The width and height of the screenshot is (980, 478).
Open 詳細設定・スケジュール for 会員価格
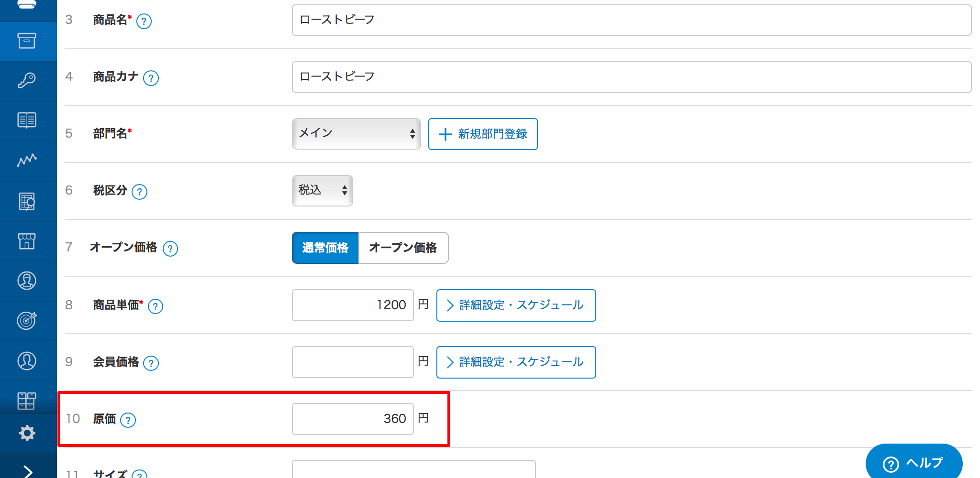click(x=516, y=362)
